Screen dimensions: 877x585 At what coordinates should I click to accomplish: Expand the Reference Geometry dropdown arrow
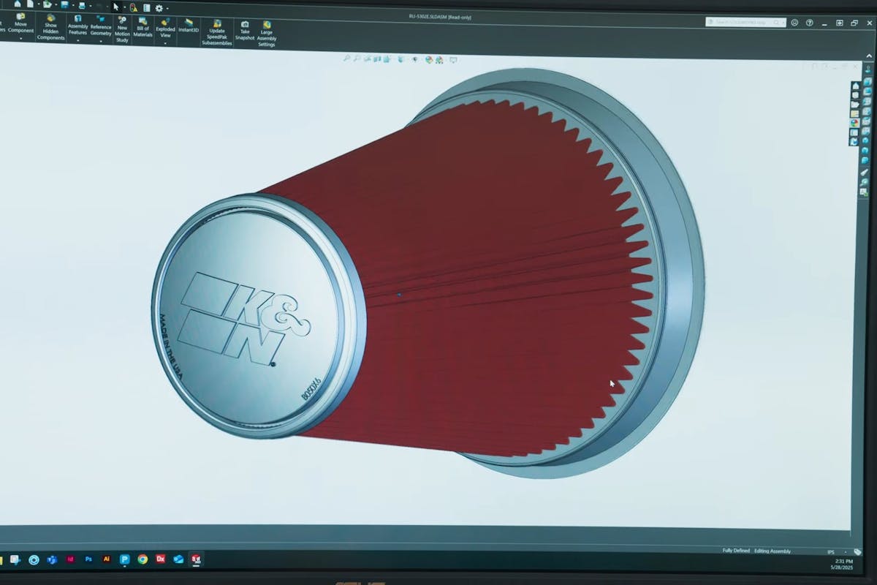pos(101,41)
